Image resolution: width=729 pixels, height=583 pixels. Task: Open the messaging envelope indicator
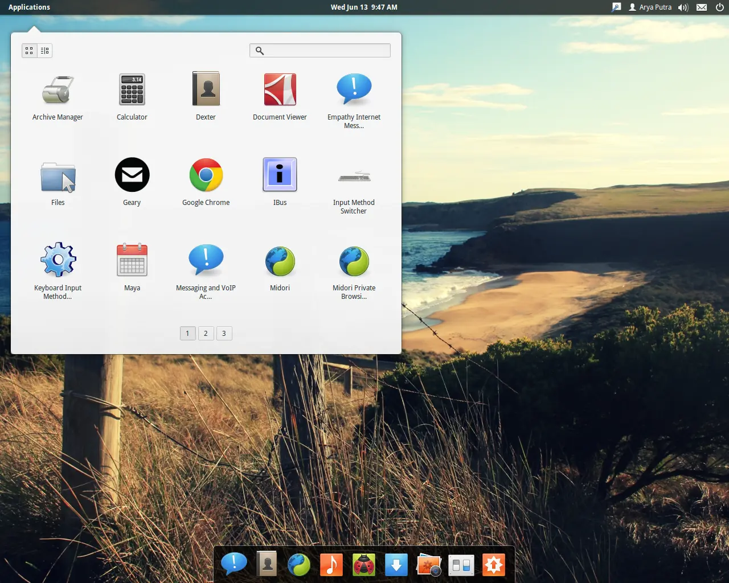pyautogui.click(x=702, y=7)
